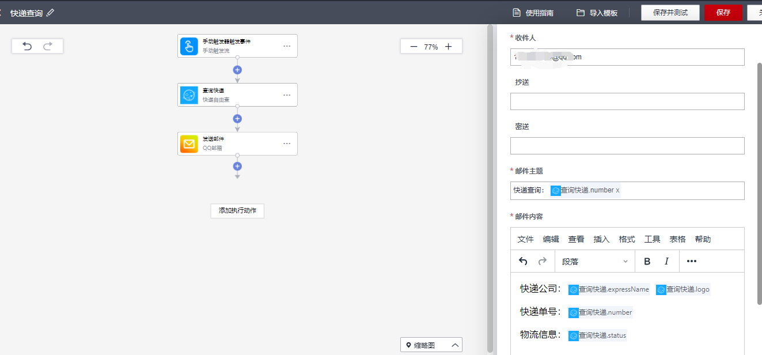This screenshot has width=762, height=355.
Task: Zoom in the canvas with plus
Action: coord(449,47)
